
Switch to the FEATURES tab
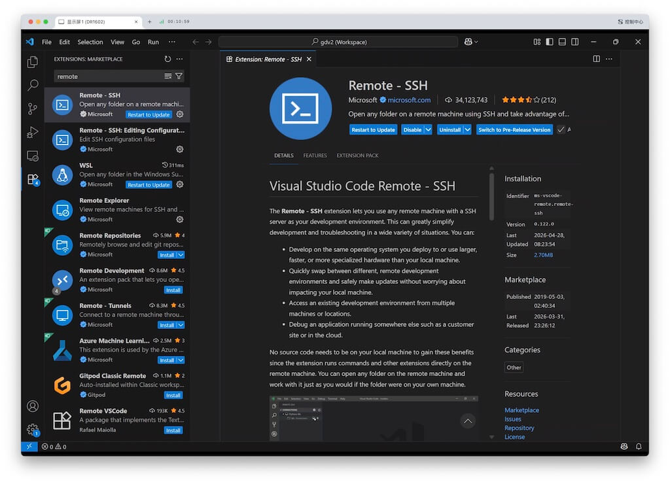click(314, 156)
